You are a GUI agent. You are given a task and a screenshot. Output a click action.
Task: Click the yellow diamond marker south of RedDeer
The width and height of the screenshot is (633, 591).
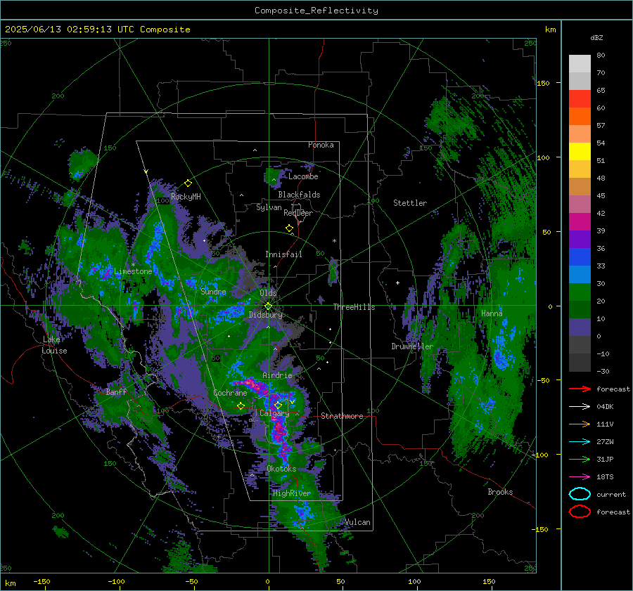pyautogui.click(x=290, y=228)
